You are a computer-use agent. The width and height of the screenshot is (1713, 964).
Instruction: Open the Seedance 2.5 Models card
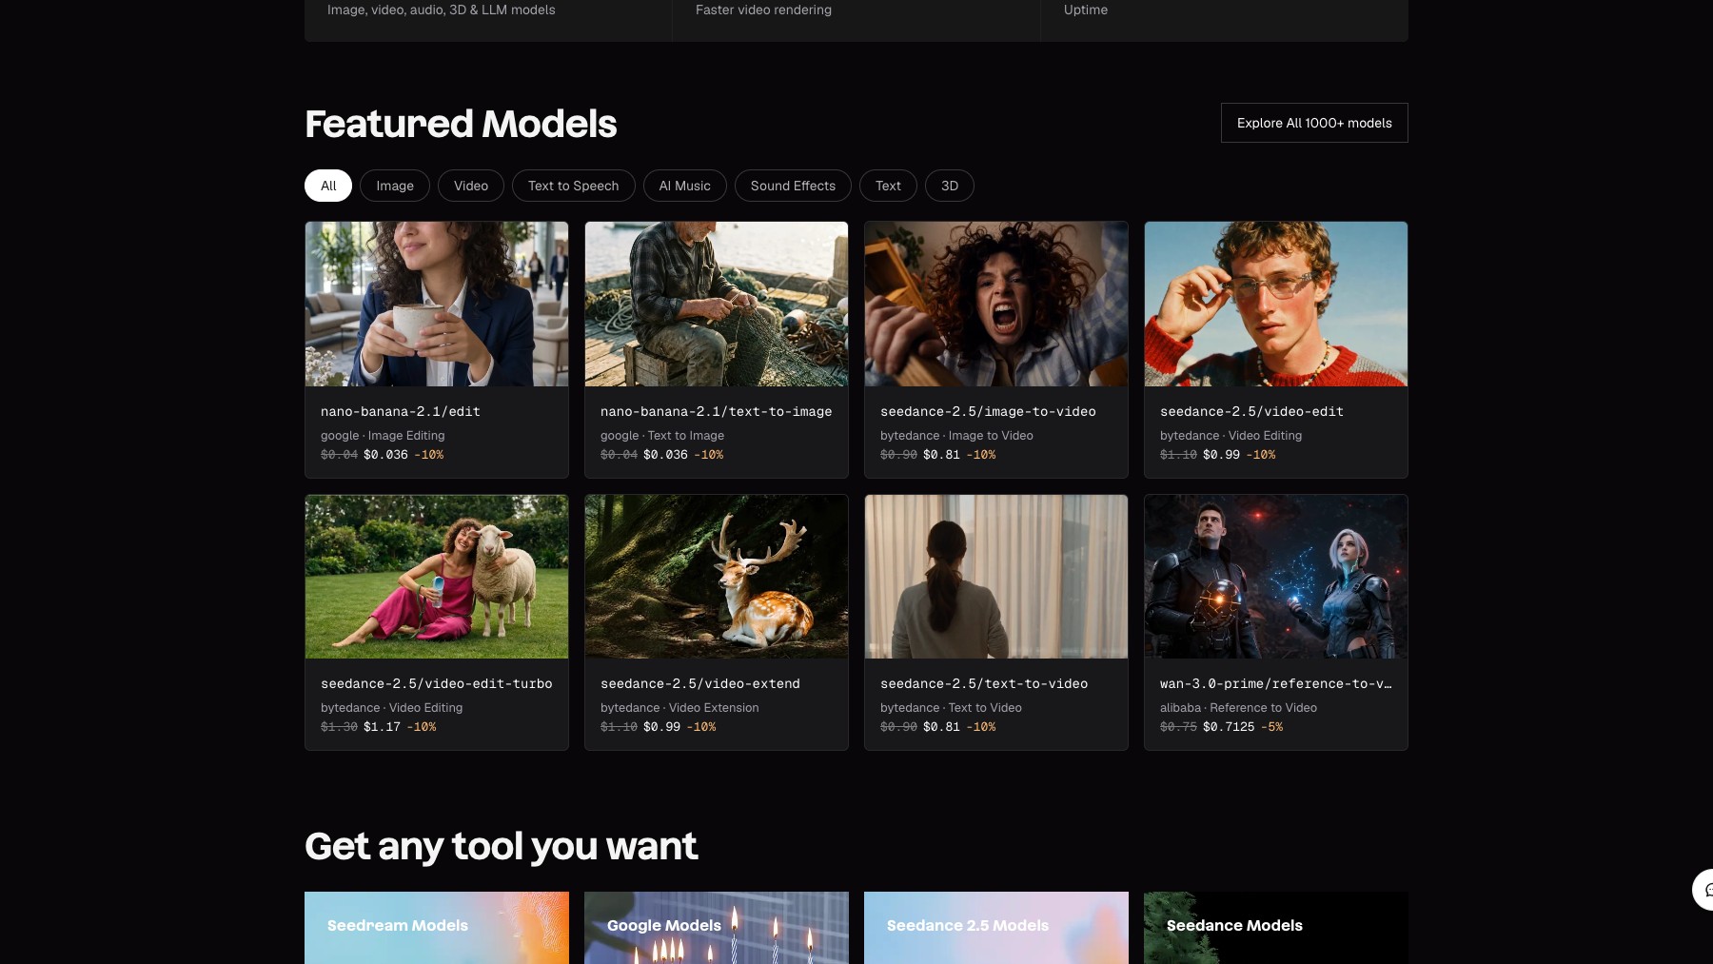pyautogui.click(x=996, y=928)
